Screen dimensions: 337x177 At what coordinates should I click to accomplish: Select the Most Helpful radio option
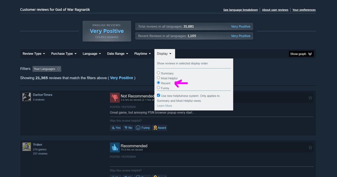pos(158,78)
